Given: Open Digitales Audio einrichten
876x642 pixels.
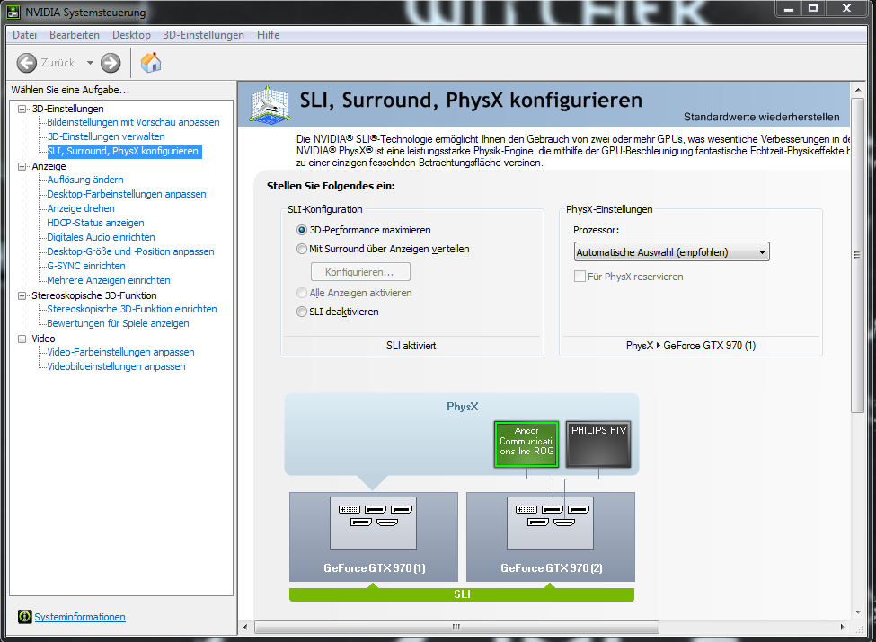Looking at the screenshot, I should coord(102,237).
